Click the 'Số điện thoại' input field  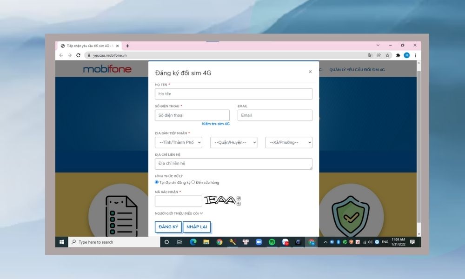192,115
